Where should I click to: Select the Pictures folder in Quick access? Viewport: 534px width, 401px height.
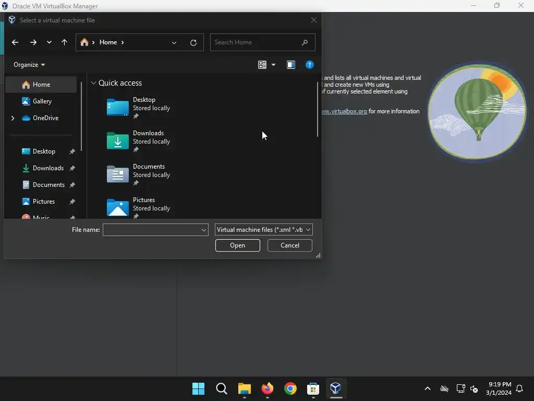tap(139, 207)
